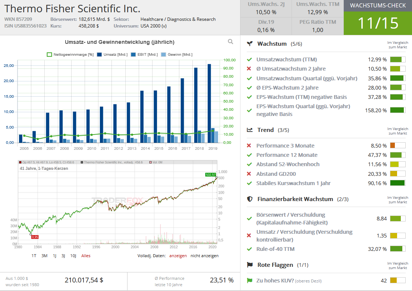Click Kurs value 458,208 $
The height and width of the screenshot is (291, 412).
click(x=88, y=26)
